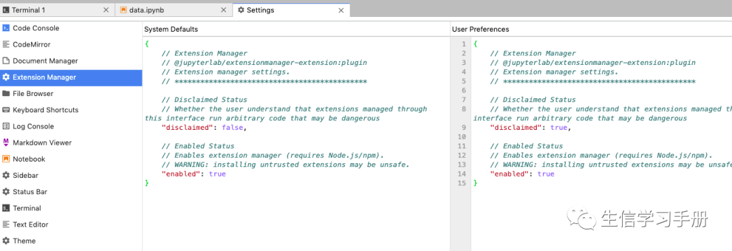Click "disclaimed": false in System Defaults
The image size is (732, 251).
(x=203, y=128)
